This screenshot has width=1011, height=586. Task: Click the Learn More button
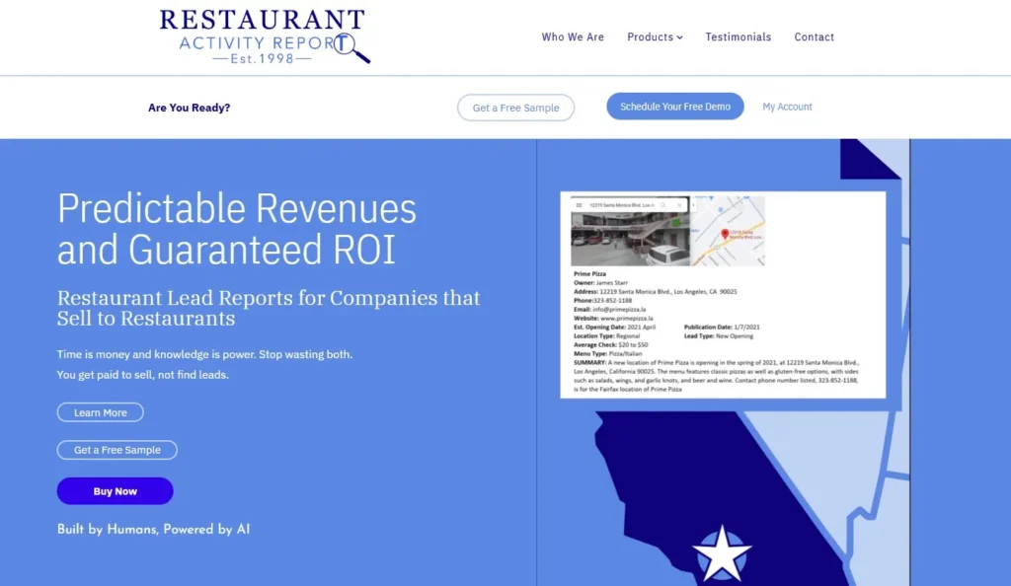pyautogui.click(x=100, y=412)
